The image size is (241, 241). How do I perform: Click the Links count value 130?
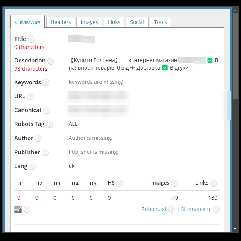point(213,198)
